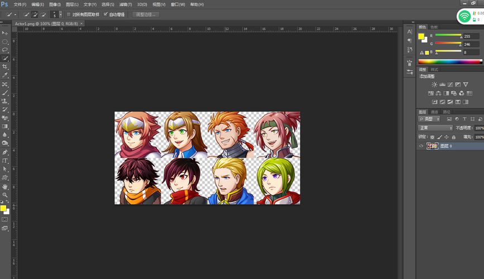Open the brush size picker dropdown
The width and height of the screenshot is (484, 279).
coord(60,15)
